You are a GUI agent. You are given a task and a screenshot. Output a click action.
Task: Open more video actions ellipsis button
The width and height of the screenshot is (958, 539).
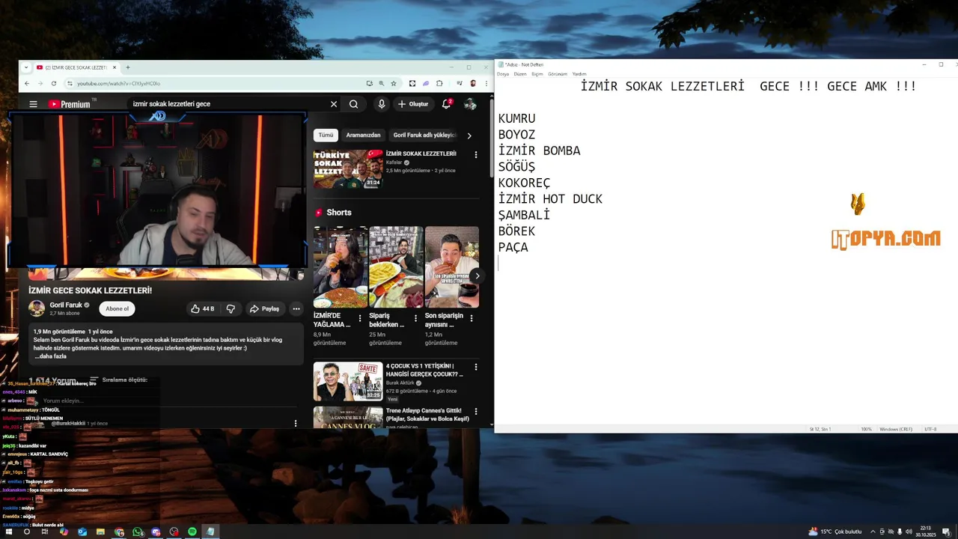pyautogui.click(x=296, y=308)
